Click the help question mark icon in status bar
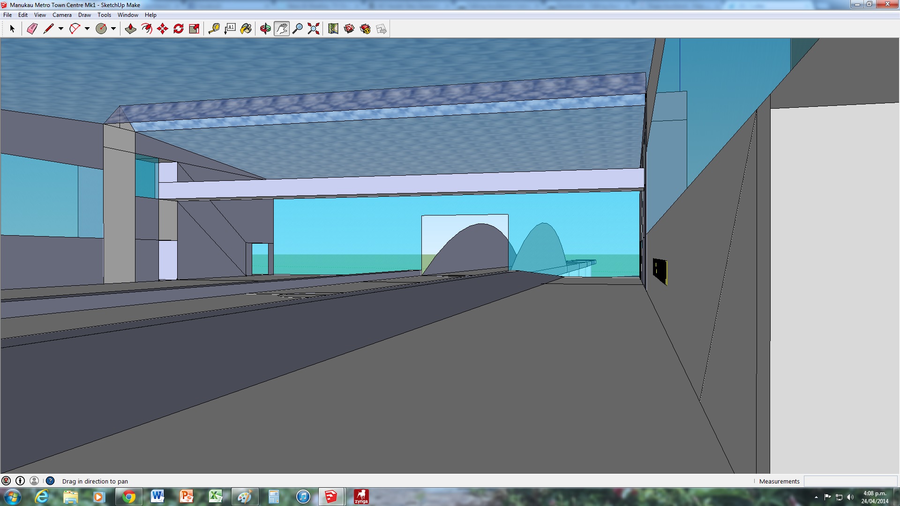Image resolution: width=900 pixels, height=506 pixels. click(x=50, y=481)
